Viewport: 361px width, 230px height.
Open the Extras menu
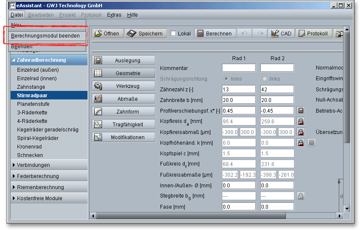click(x=114, y=15)
